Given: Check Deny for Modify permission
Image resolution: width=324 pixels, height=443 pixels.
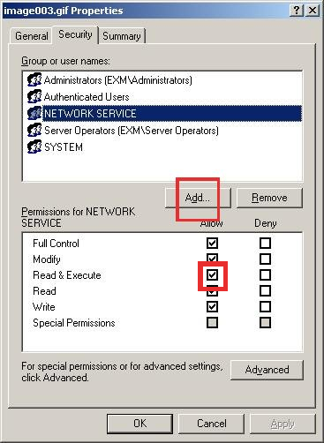Looking at the screenshot, I should 265,259.
